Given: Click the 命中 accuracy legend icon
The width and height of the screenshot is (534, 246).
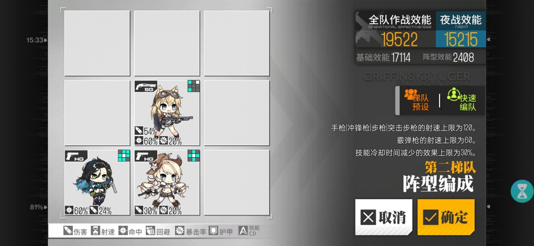Looking at the screenshot, I should click(x=123, y=231).
